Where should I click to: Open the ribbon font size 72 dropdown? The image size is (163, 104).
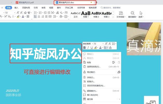pyautogui.click(x=15, y=13)
